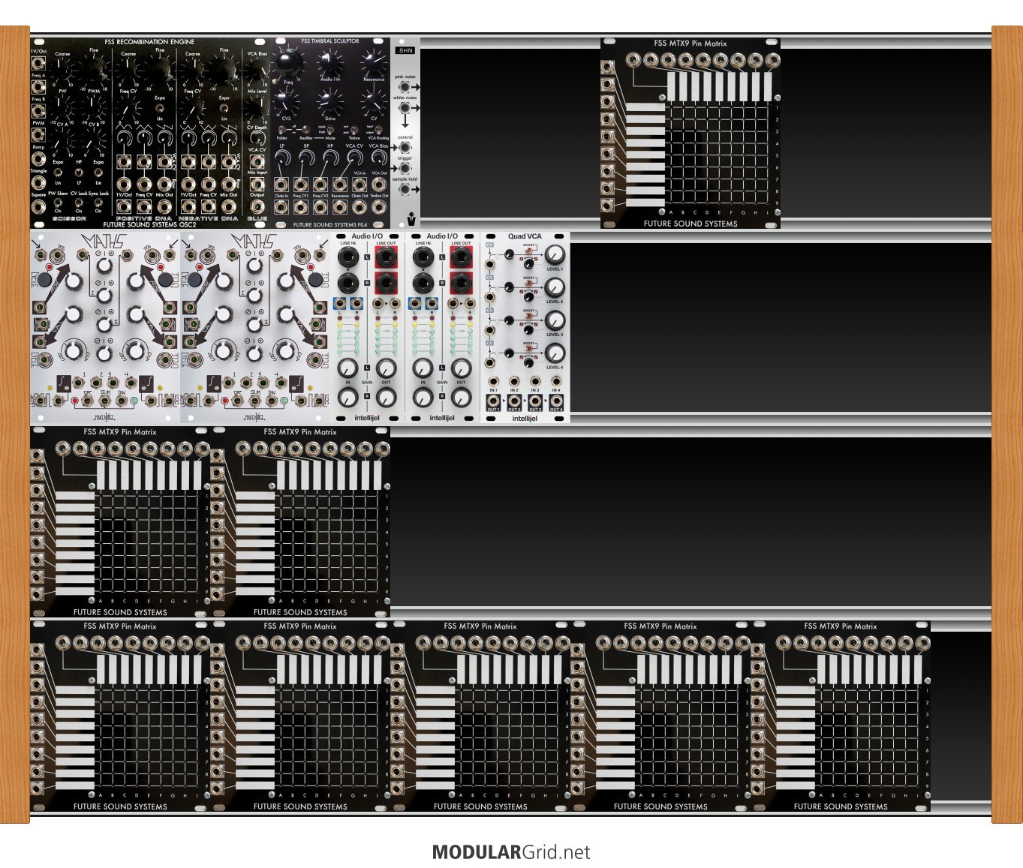Viewport: 1023px width, 868px height.
Task: Click the figure logo on SHN module
Action: (411, 218)
